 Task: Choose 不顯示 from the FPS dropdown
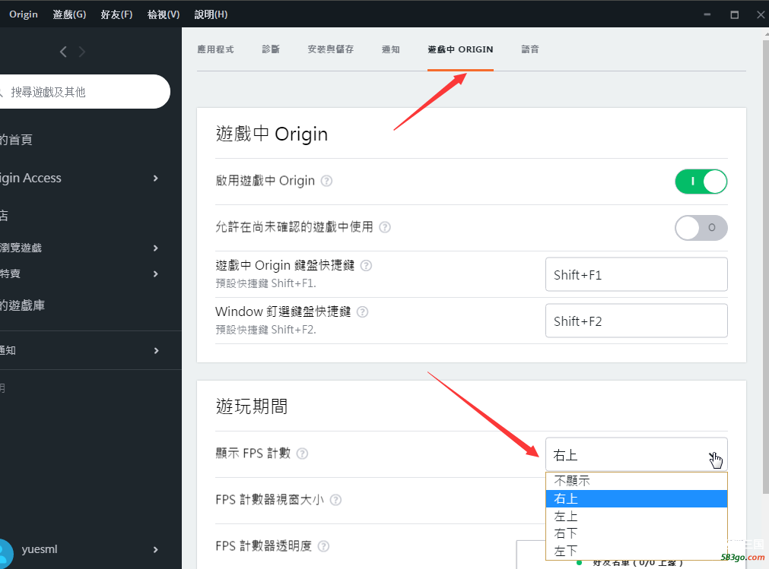pyautogui.click(x=636, y=481)
